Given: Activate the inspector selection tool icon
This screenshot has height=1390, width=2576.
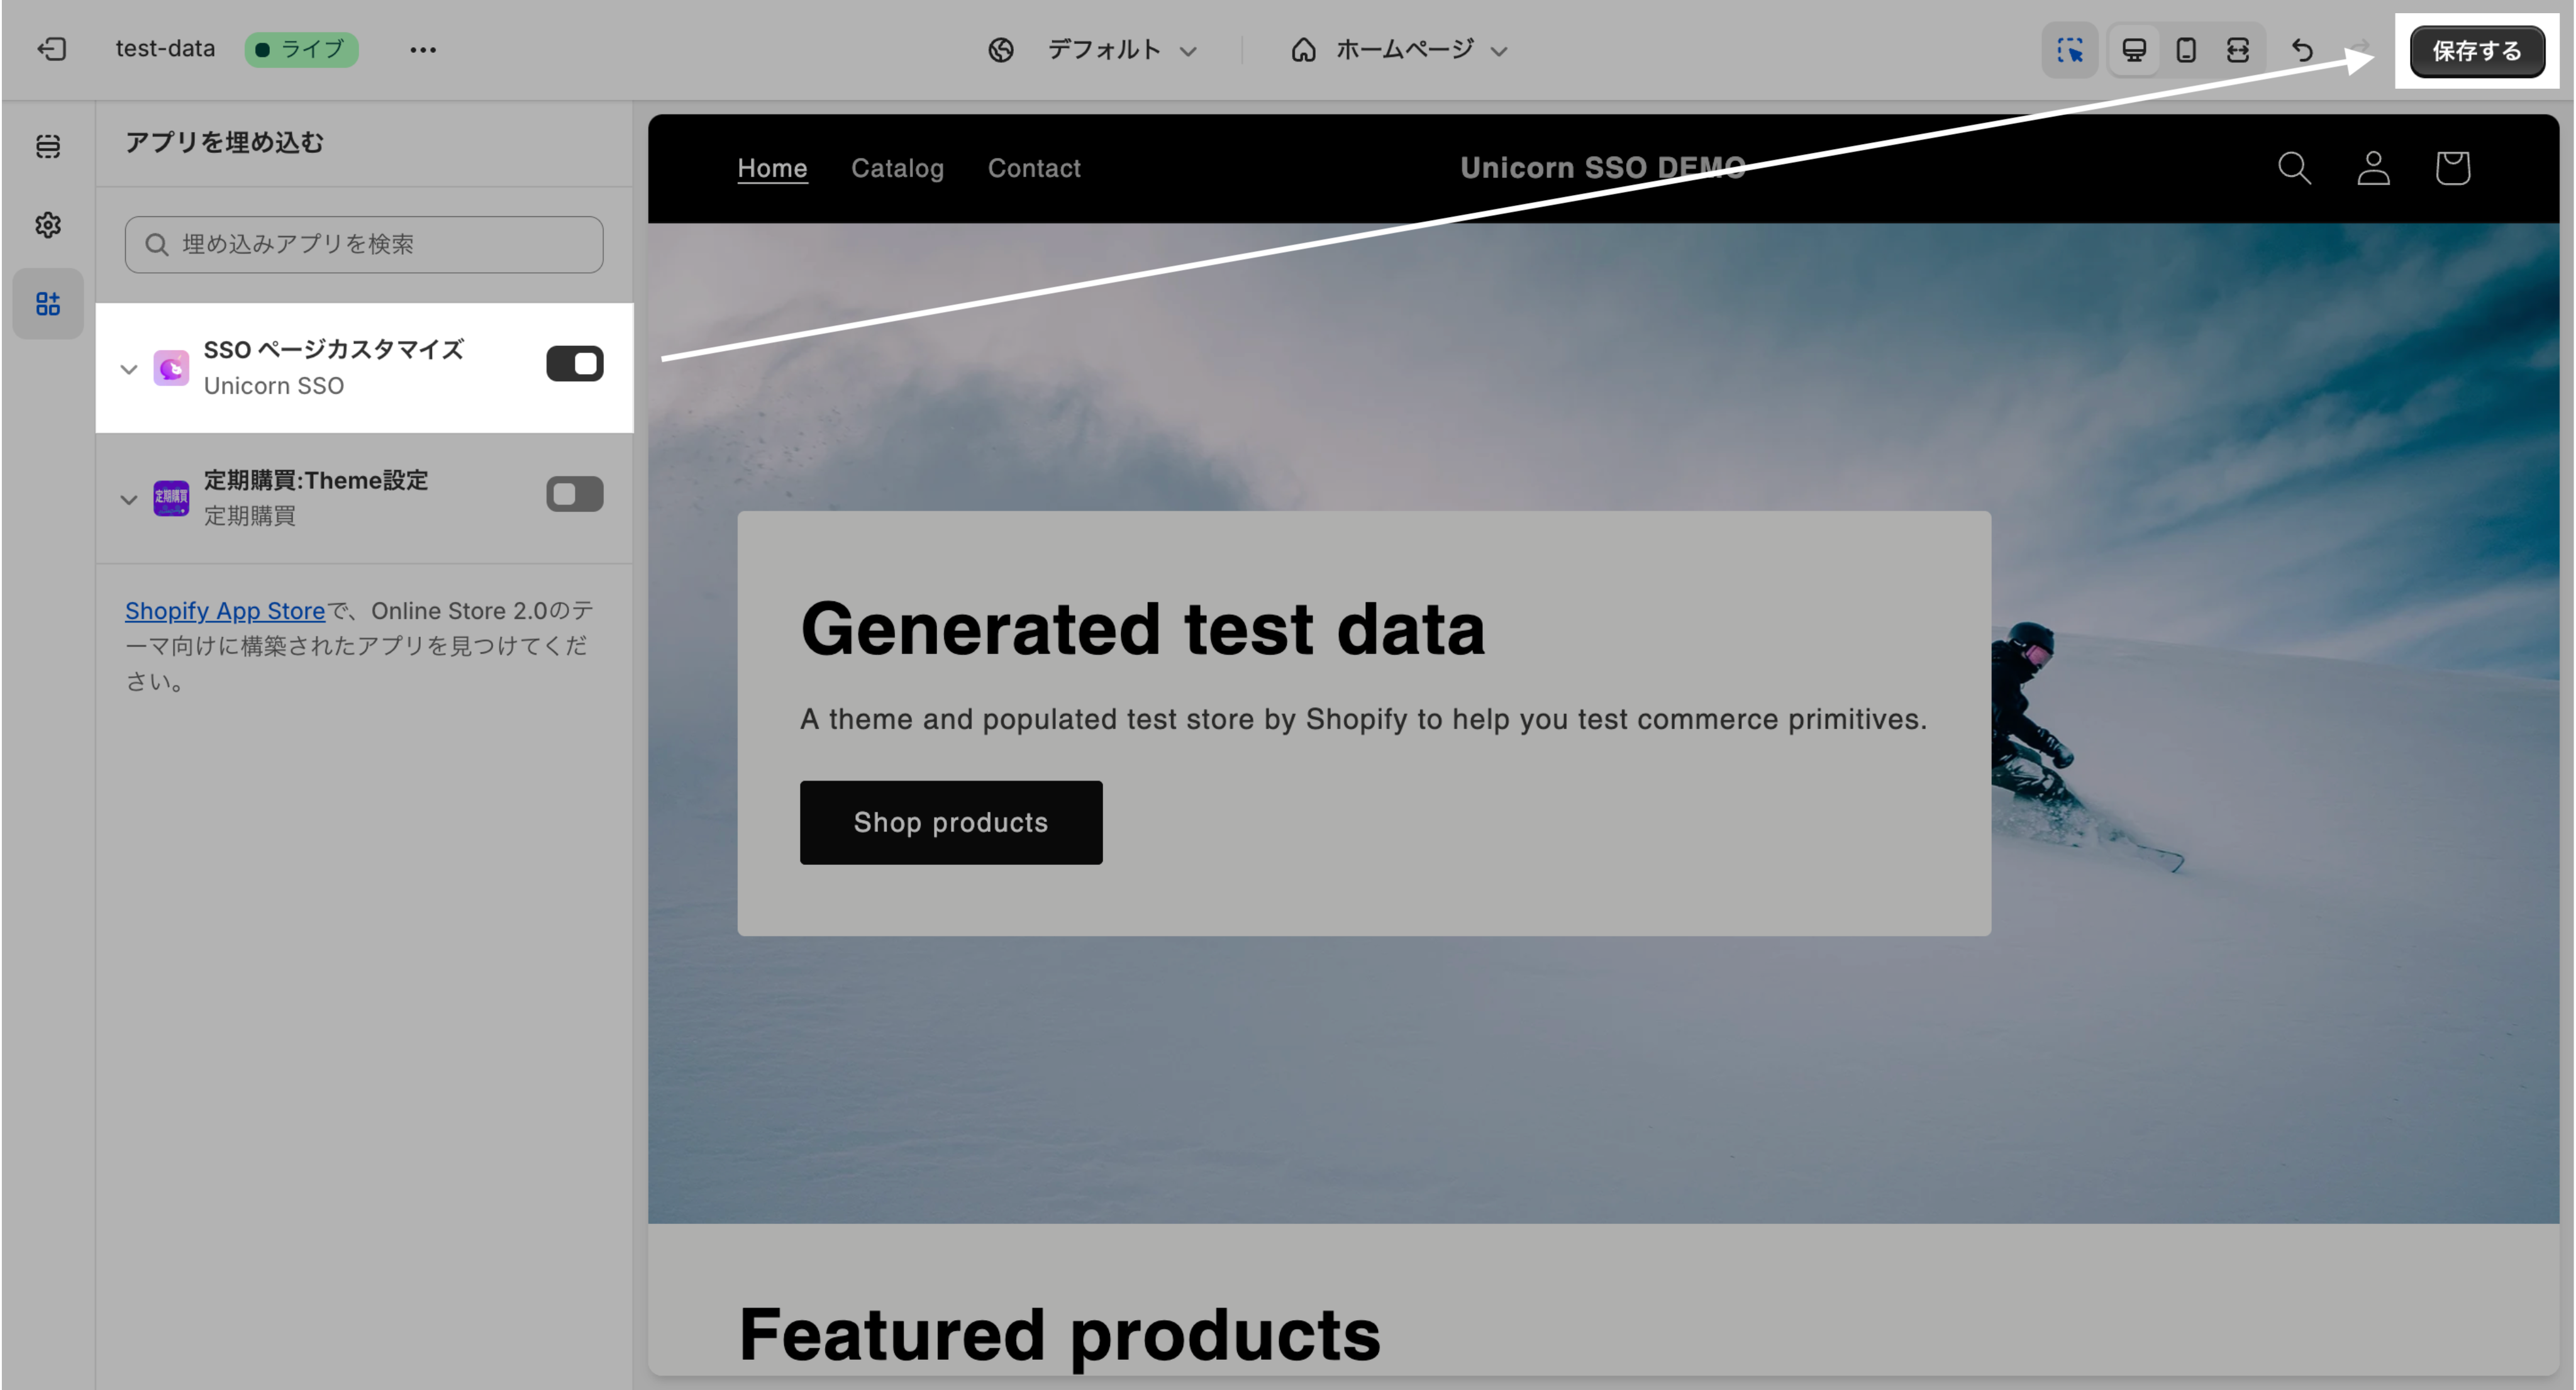Looking at the screenshot, I should (x=2069, y=50).
